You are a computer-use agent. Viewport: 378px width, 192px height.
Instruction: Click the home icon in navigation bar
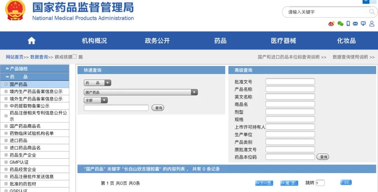click(x=31, y=41)
